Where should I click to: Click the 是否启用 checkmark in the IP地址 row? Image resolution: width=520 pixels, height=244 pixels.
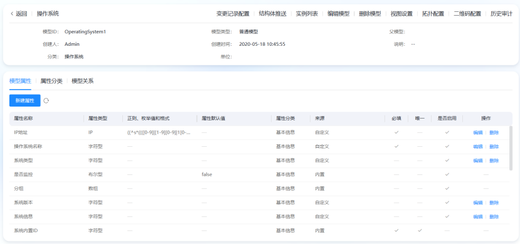[447, 132]
